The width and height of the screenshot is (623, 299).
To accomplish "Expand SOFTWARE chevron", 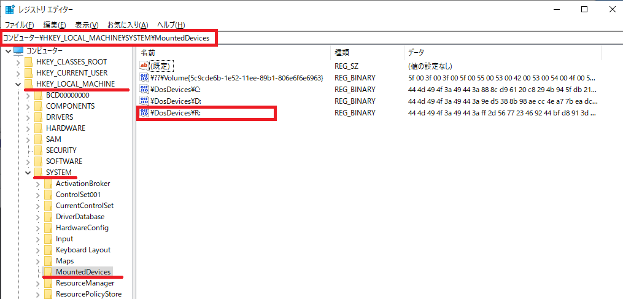I will 28,162.
